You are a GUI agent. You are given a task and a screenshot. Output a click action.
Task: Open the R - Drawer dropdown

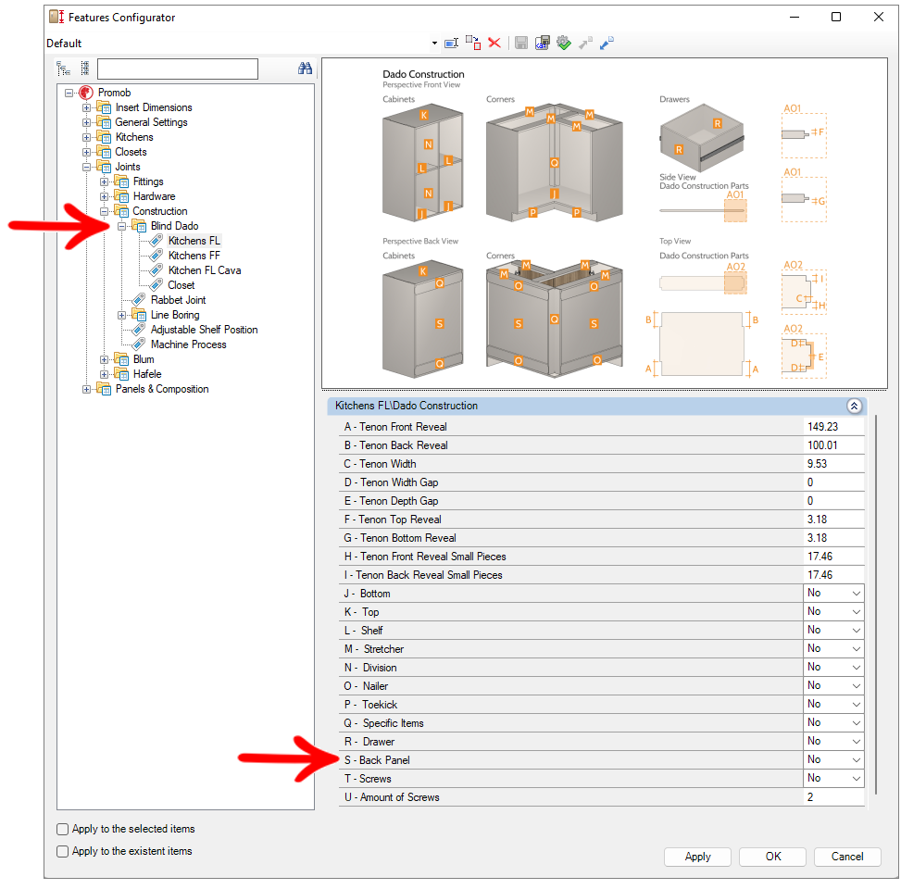click(857, 742)
